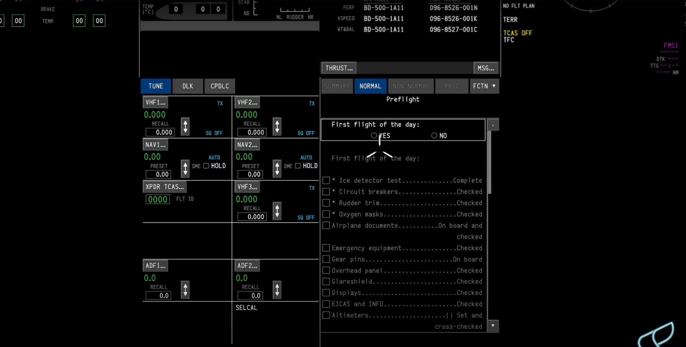
Task: Open the FCTN dropdown menu
Action: point(484,86)
